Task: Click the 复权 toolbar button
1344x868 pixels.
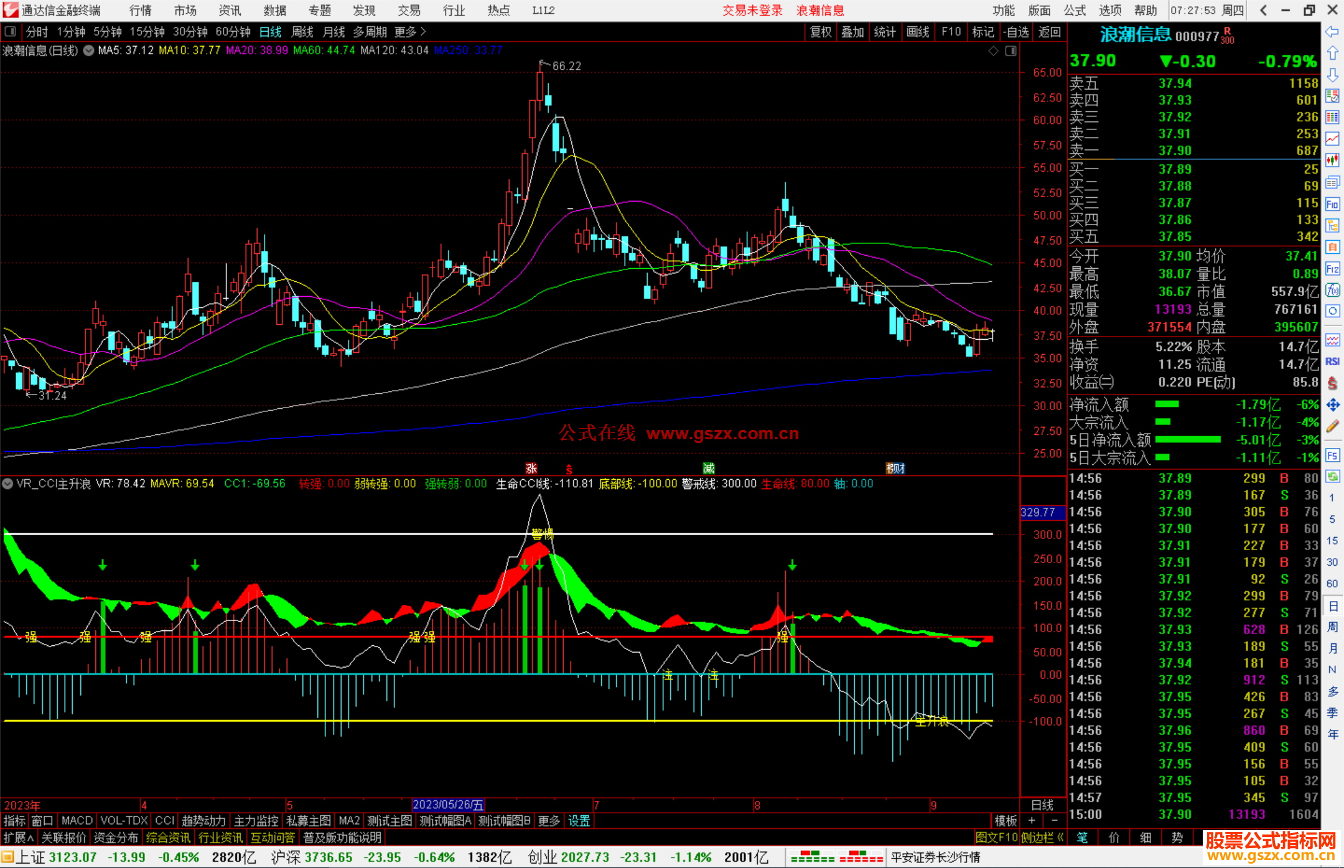Action: (820, 31)
